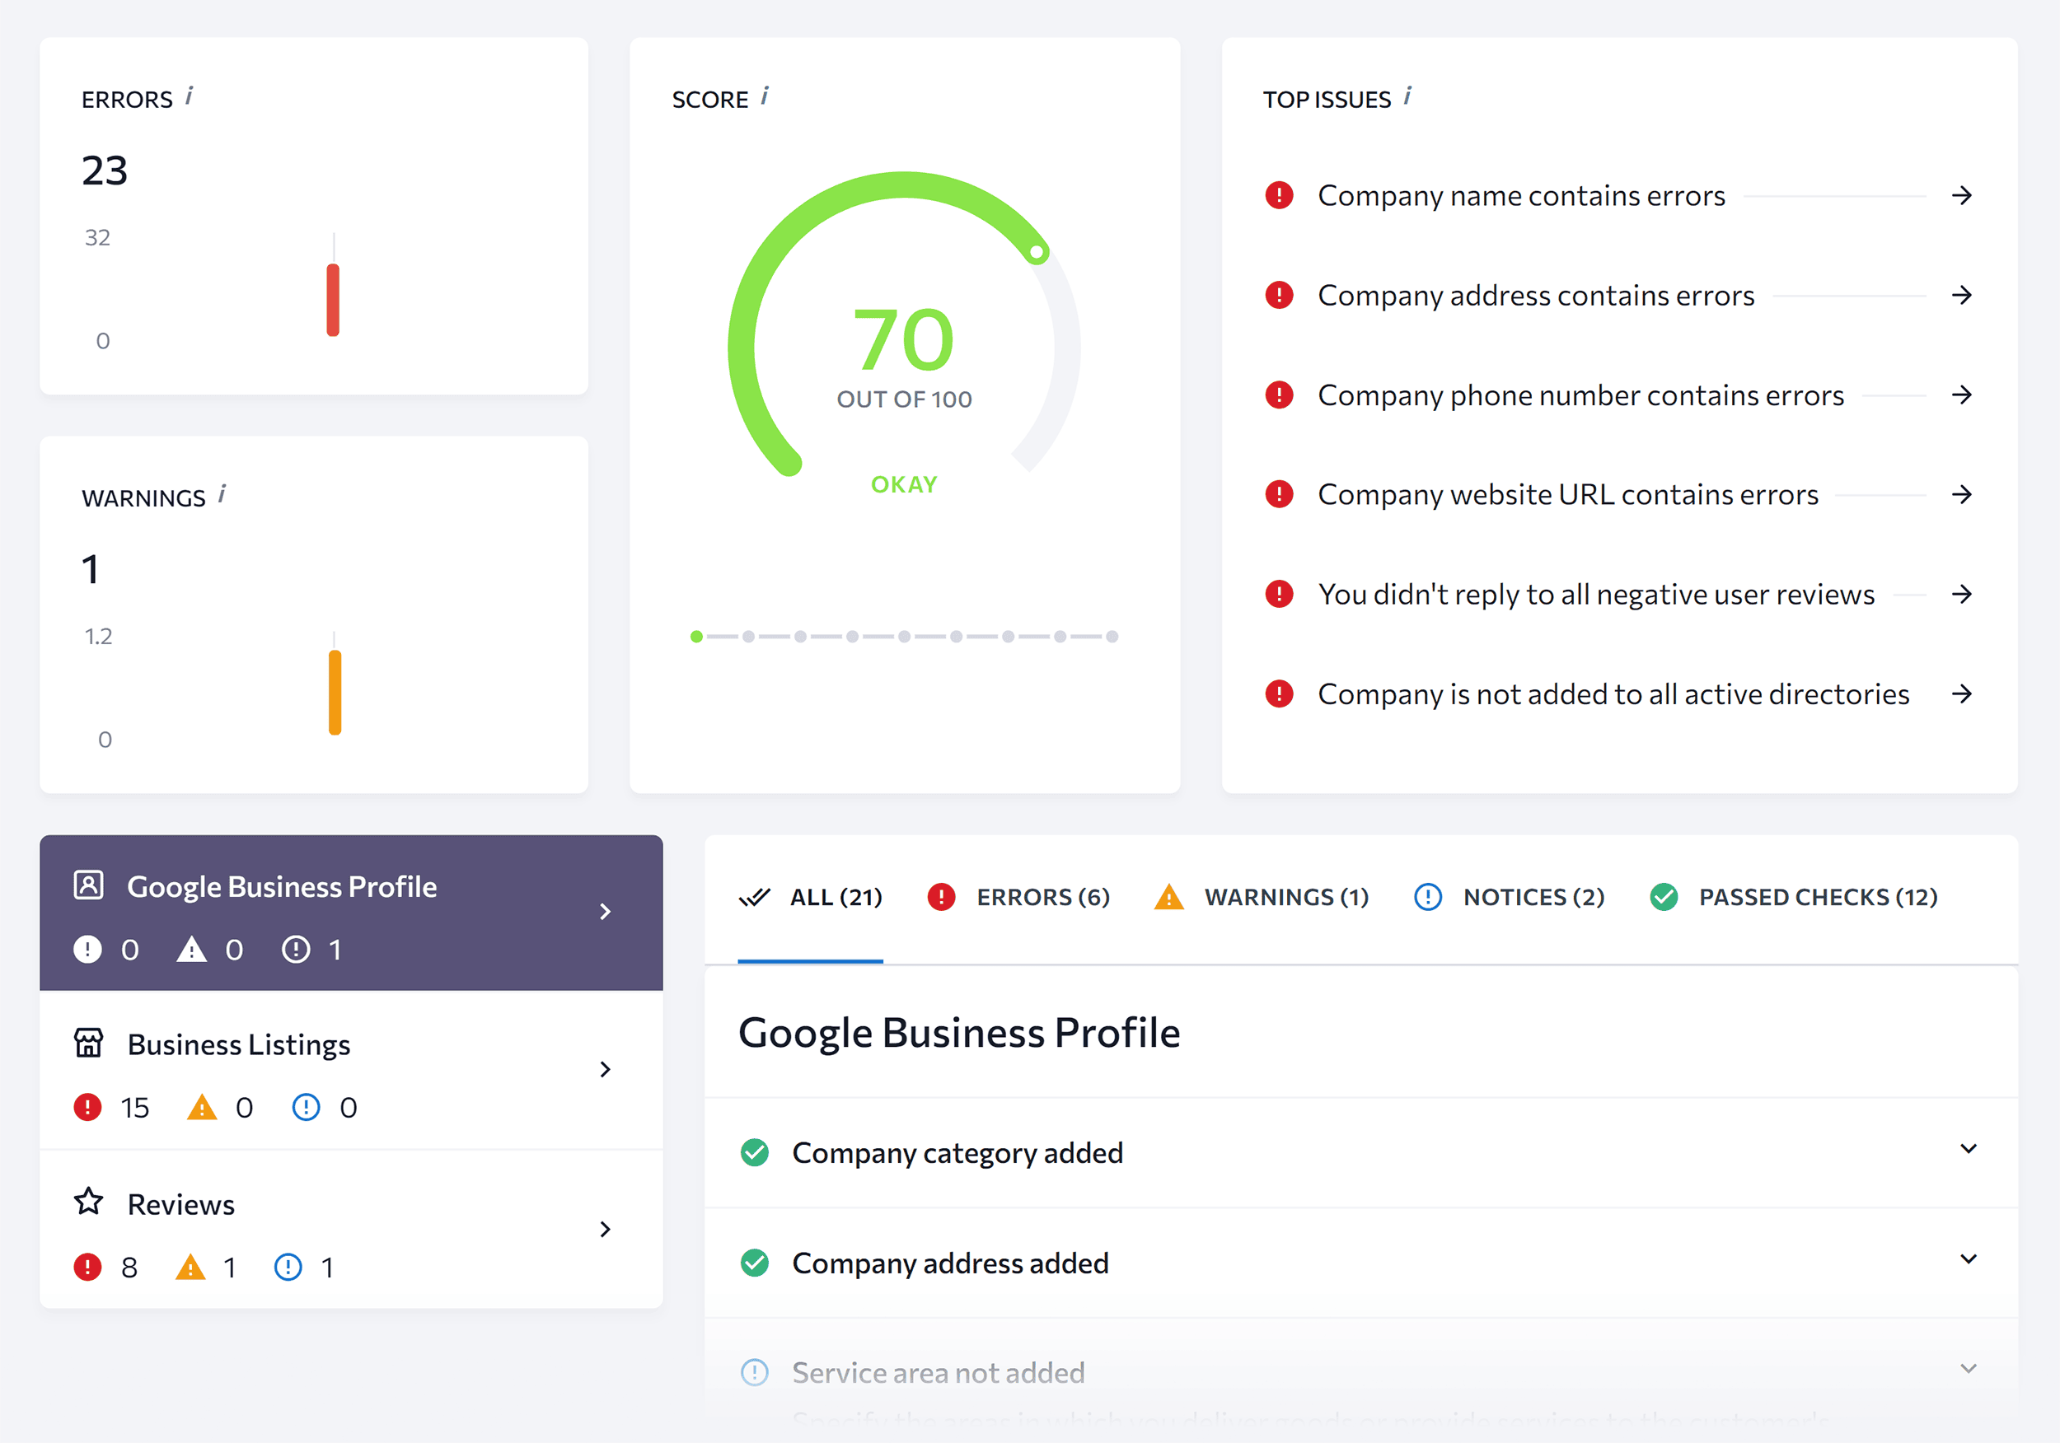Select the Google Business Profile person icon
This screenshot has width=2060, height=1443.
(89, 885)
